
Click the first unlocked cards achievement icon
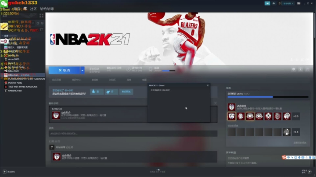(x=232, y=116)
